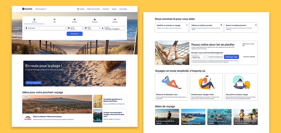Click pencil icon on Modifier ou annuler card

(x=187, y=25)
